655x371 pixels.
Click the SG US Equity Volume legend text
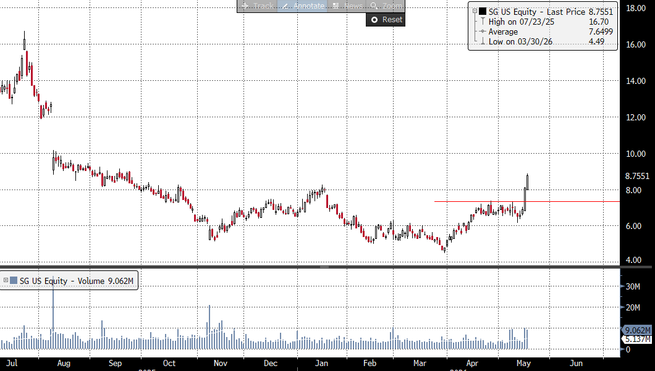pyautogui.click(x=77, y=281)
